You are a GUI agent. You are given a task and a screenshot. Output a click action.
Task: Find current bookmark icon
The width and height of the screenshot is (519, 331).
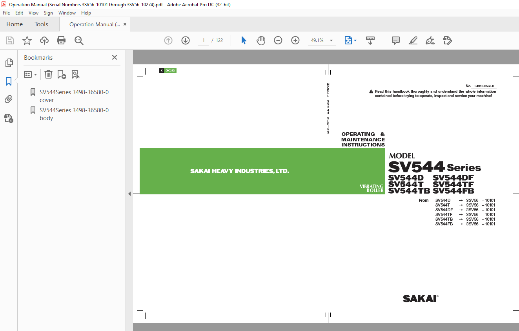tap(75, 74)
